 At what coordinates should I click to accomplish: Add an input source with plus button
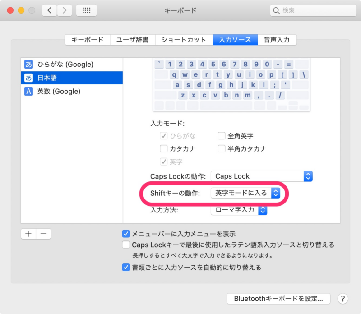(28, 234)
